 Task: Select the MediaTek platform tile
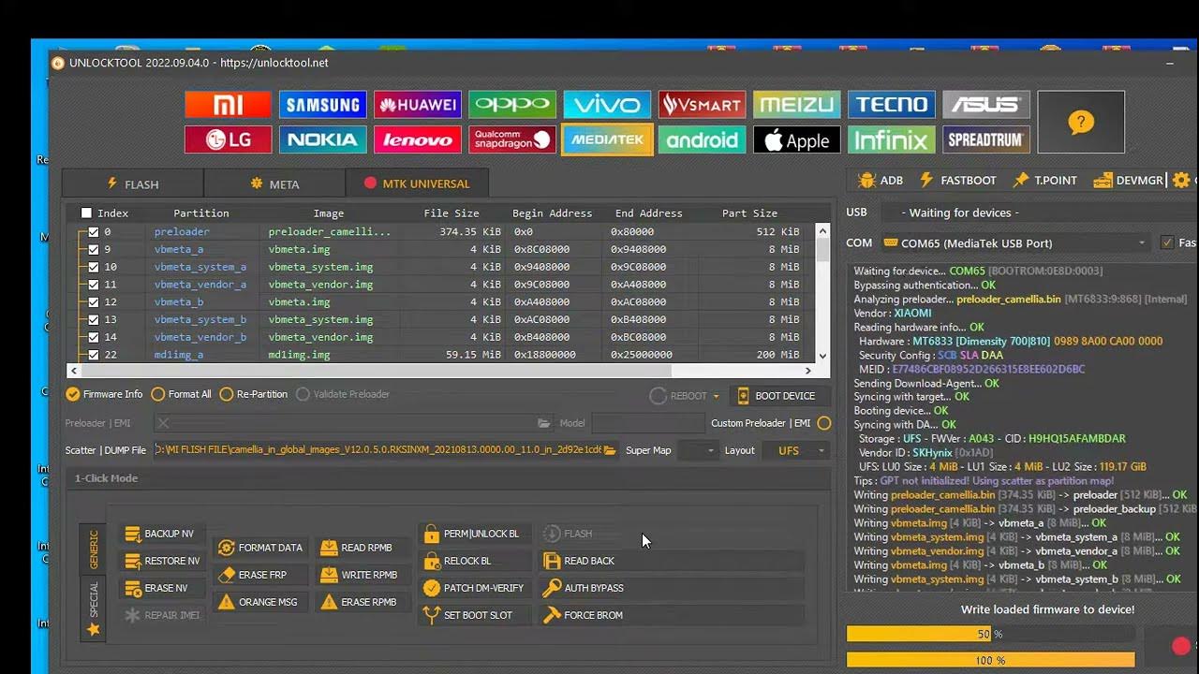coord(606,139)
